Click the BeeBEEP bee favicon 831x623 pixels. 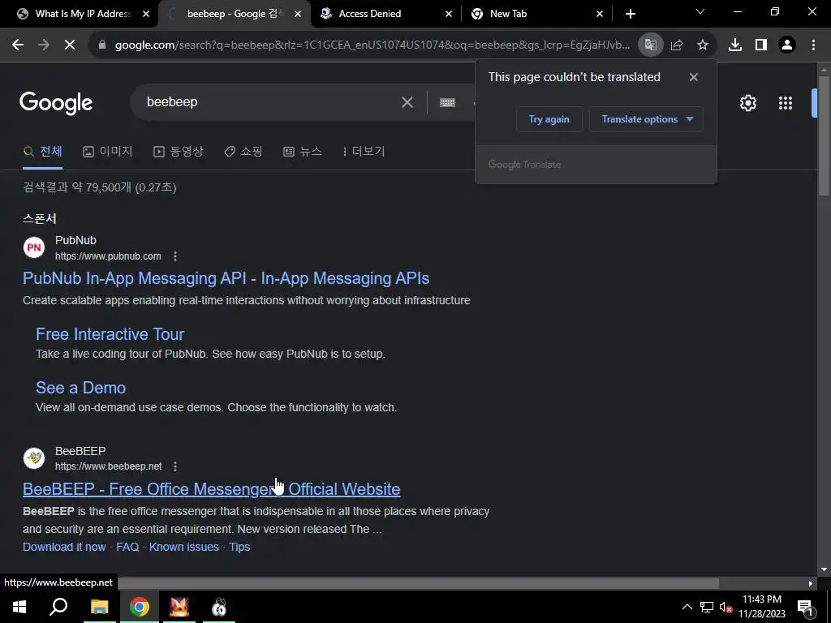(x=34, y=458)
